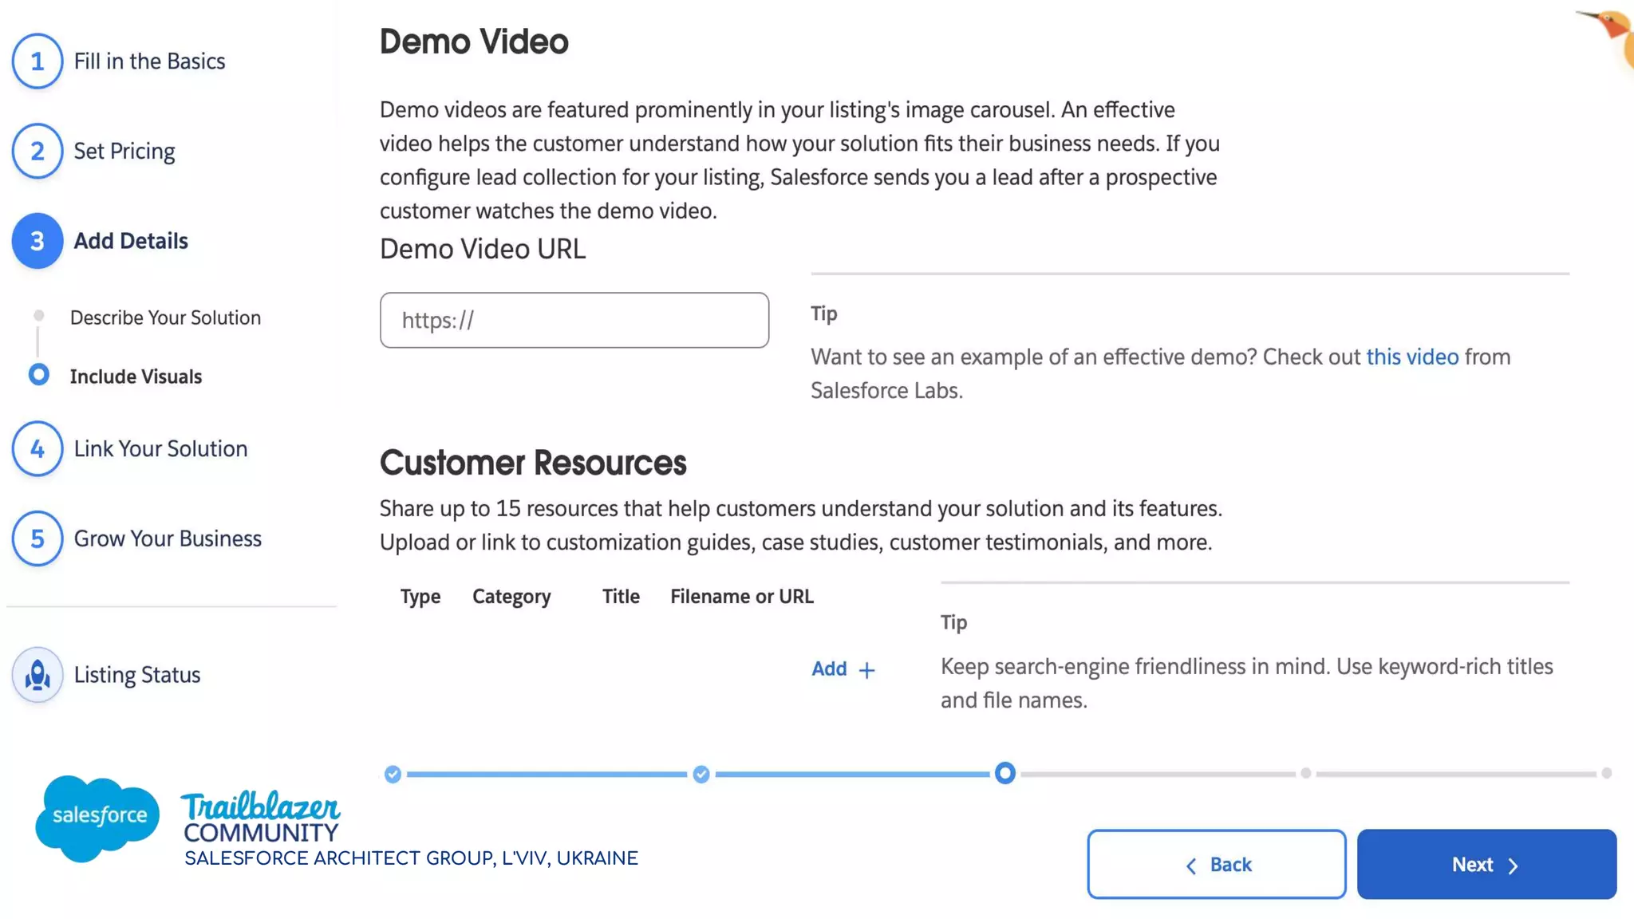
Task: Click step 5 circle icon
Action: click(x=37, y=539)
